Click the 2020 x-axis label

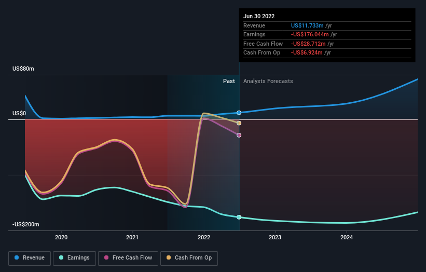click(61, 237)
